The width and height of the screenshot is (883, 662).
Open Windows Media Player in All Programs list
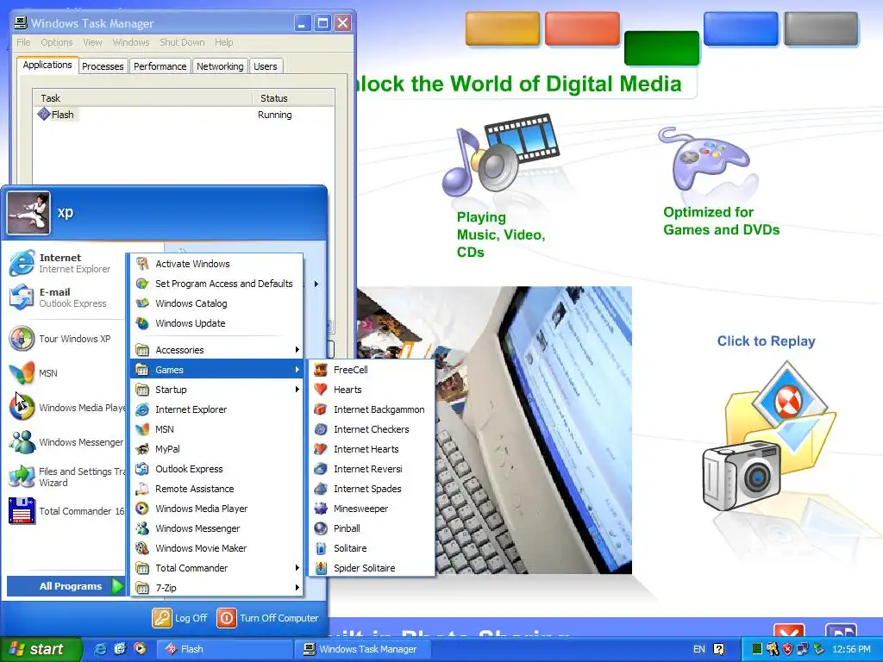pyautogui.click(x=216, y=509)
